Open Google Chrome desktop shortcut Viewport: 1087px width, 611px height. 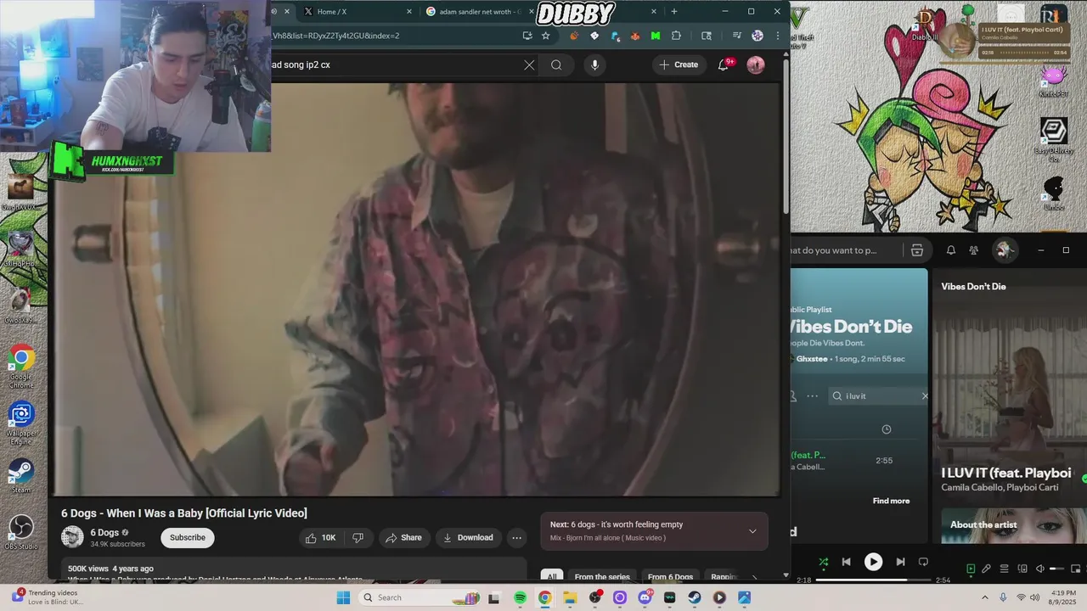tap(21, 367)
